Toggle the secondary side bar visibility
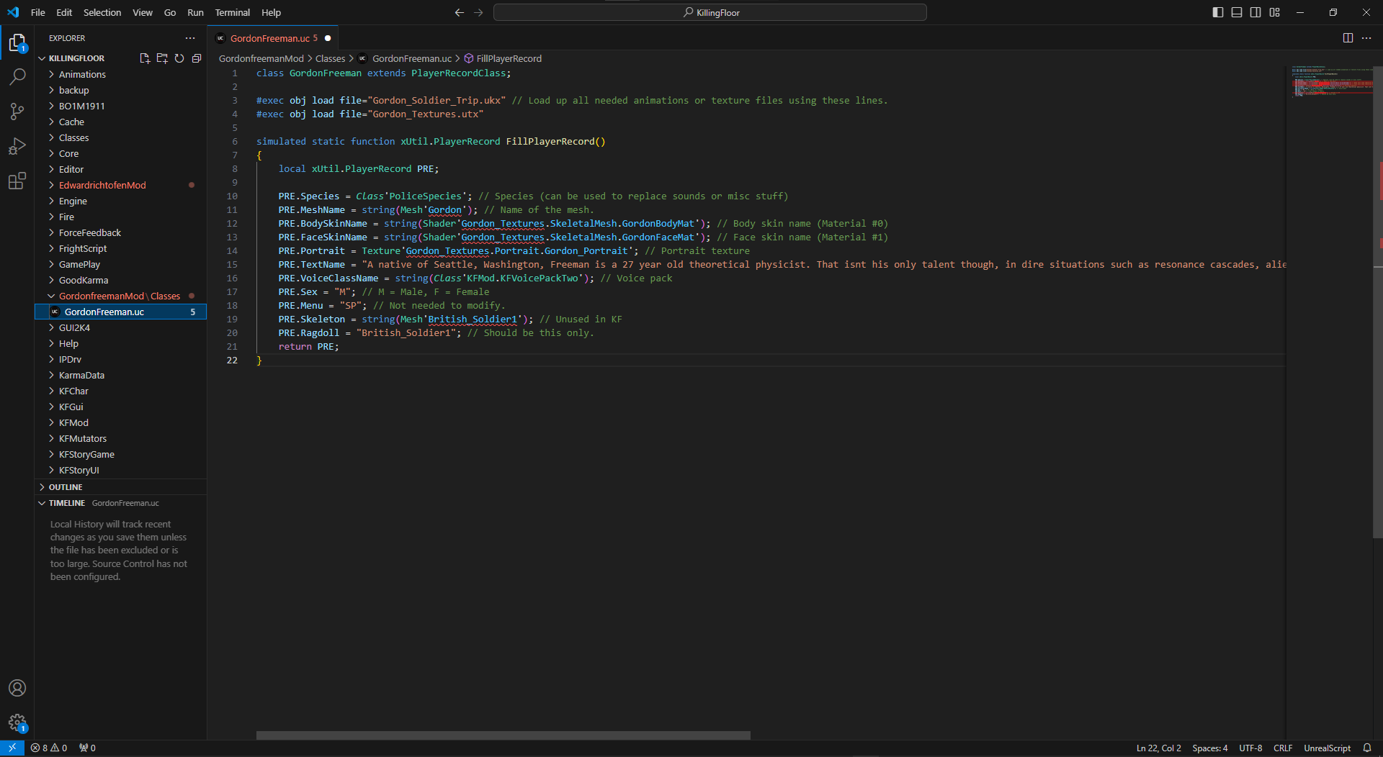Screen dimensions: 1383x757 click(1256, 12)
